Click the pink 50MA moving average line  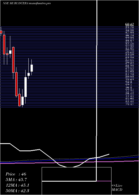[69, 162]
